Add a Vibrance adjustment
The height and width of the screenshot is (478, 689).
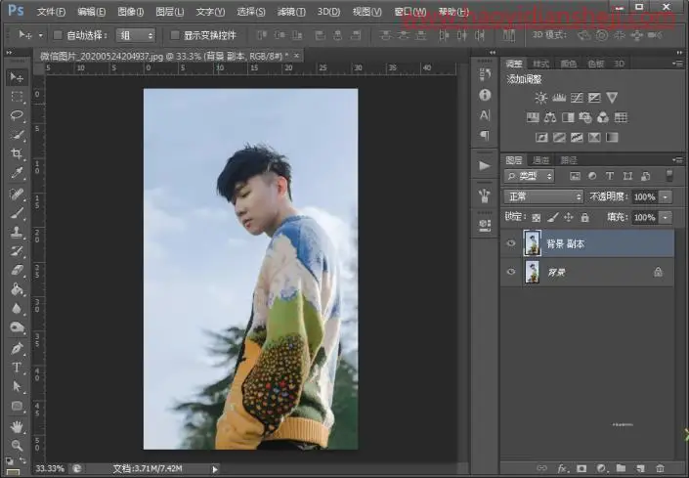612,98
